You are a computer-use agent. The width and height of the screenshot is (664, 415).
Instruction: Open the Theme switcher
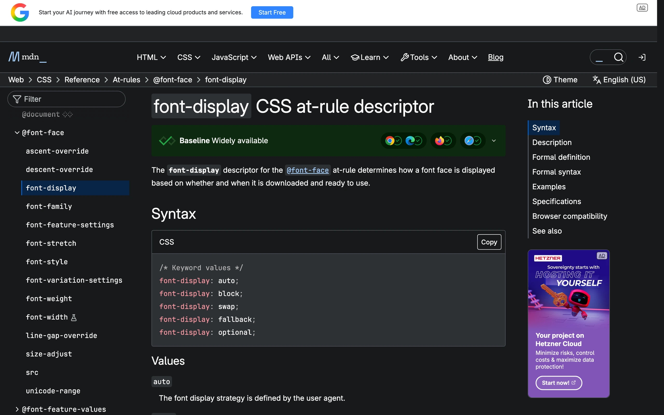pyautogui.click(x=560, y=80)
